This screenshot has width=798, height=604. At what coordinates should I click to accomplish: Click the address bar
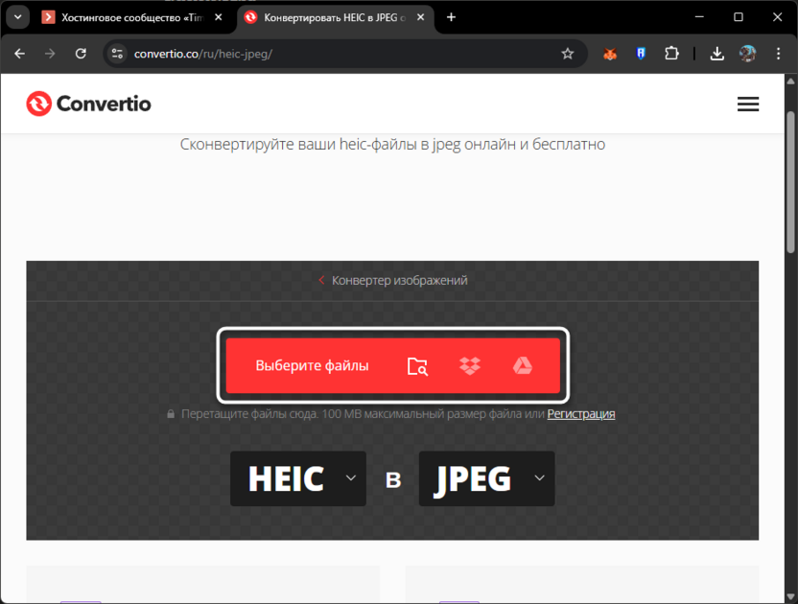[x=288, y=54]
